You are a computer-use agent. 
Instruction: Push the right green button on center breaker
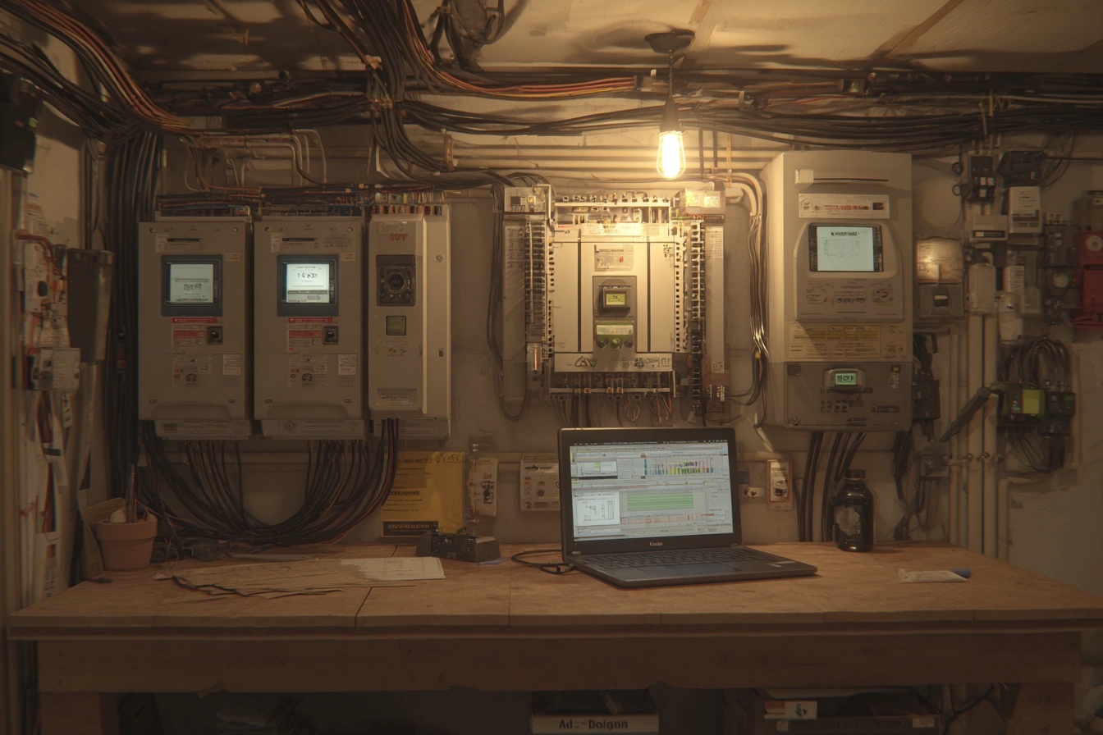616,344
